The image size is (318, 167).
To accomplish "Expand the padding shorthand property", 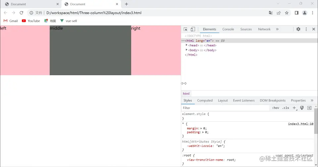I will [203, 132].
